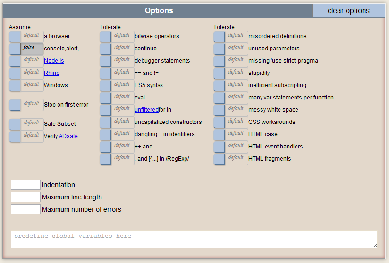The height and width of the screenshot is (263, 389).
Task: Open the 'unfiltered' link
Action: (146, 110)
